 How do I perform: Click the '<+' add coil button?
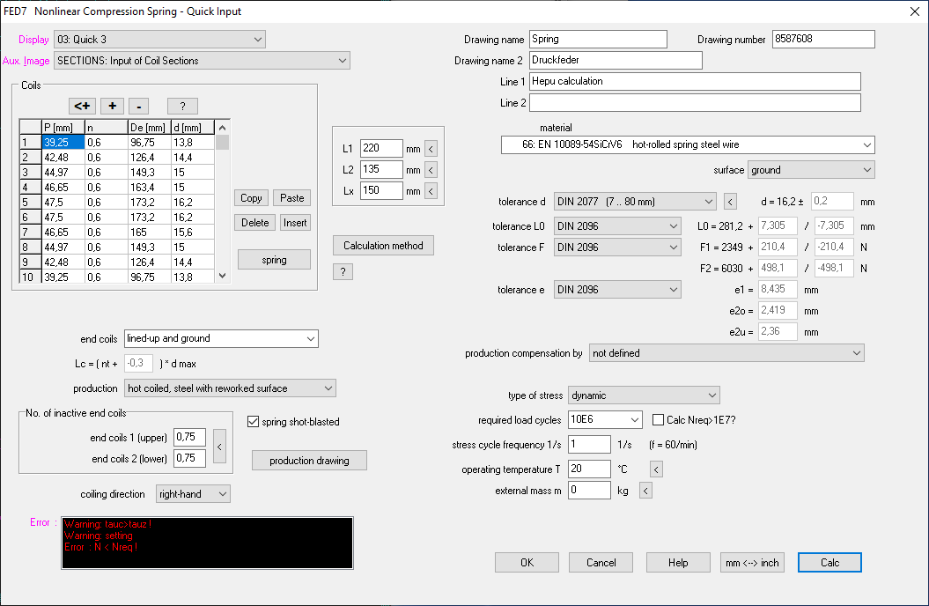coord(82,106)
